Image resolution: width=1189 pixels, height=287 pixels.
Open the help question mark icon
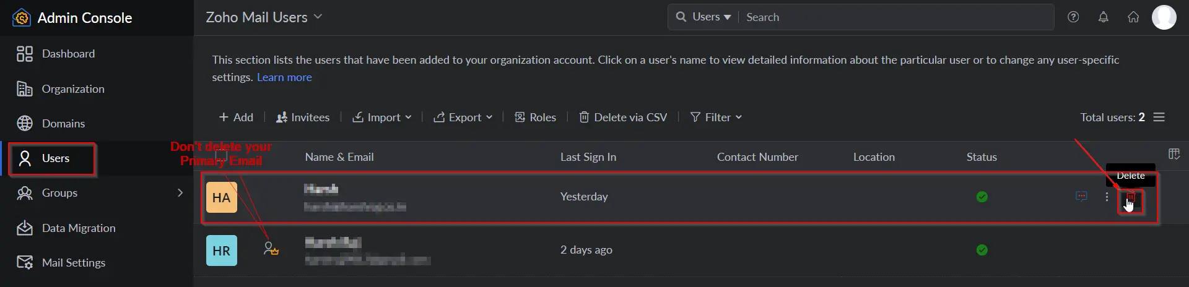pos(1073,17)
